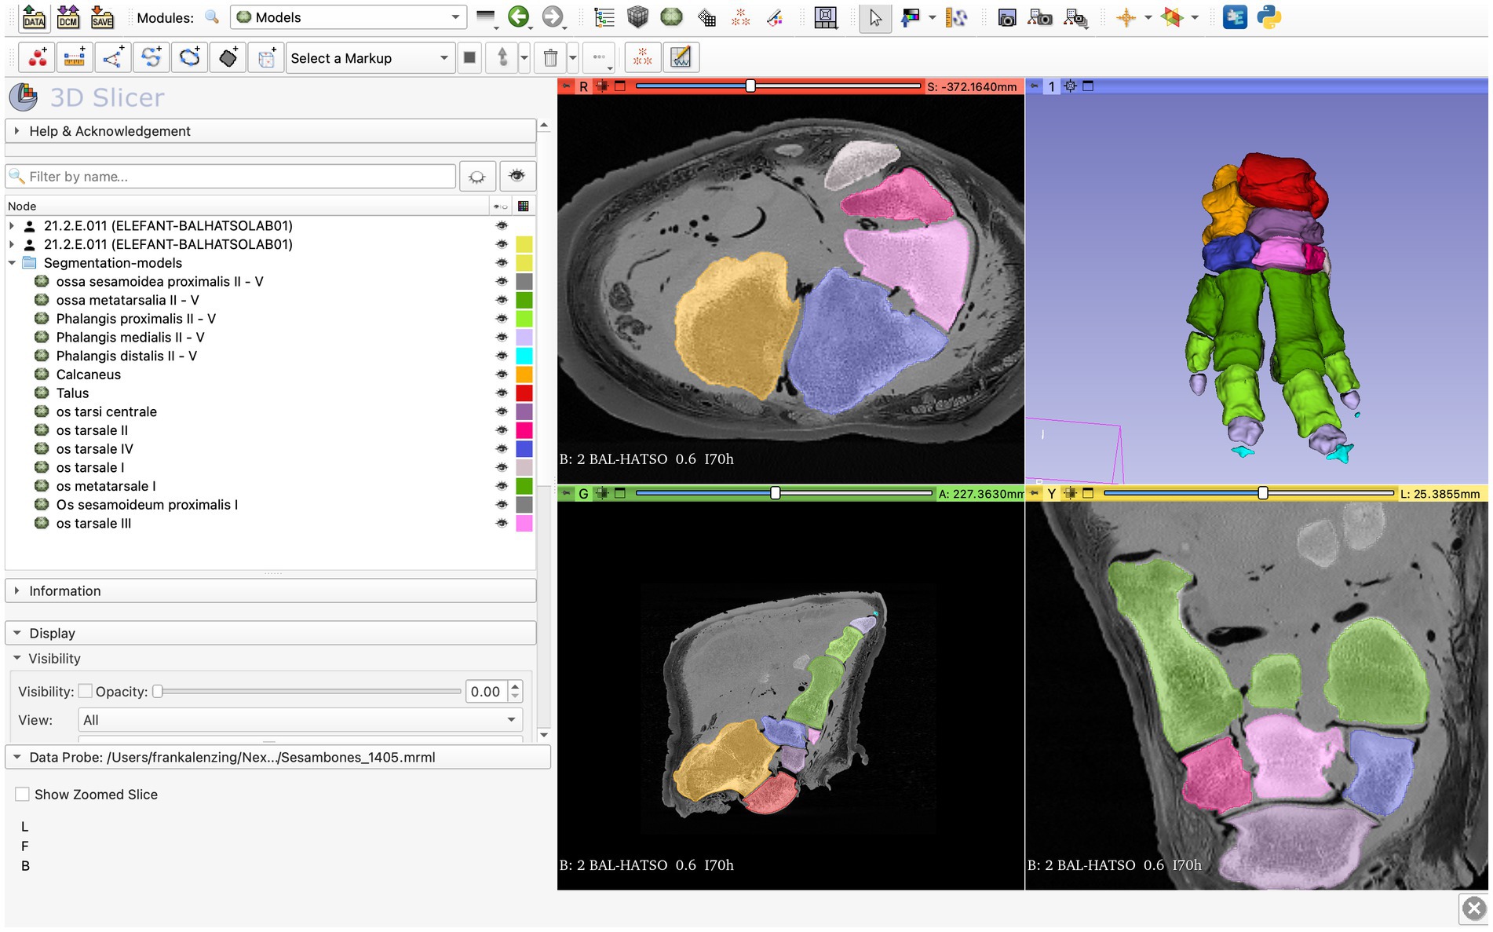Screen dimensions: 1493x932
Task: Increase opacity with stepper up arrow
Action: 515,686
